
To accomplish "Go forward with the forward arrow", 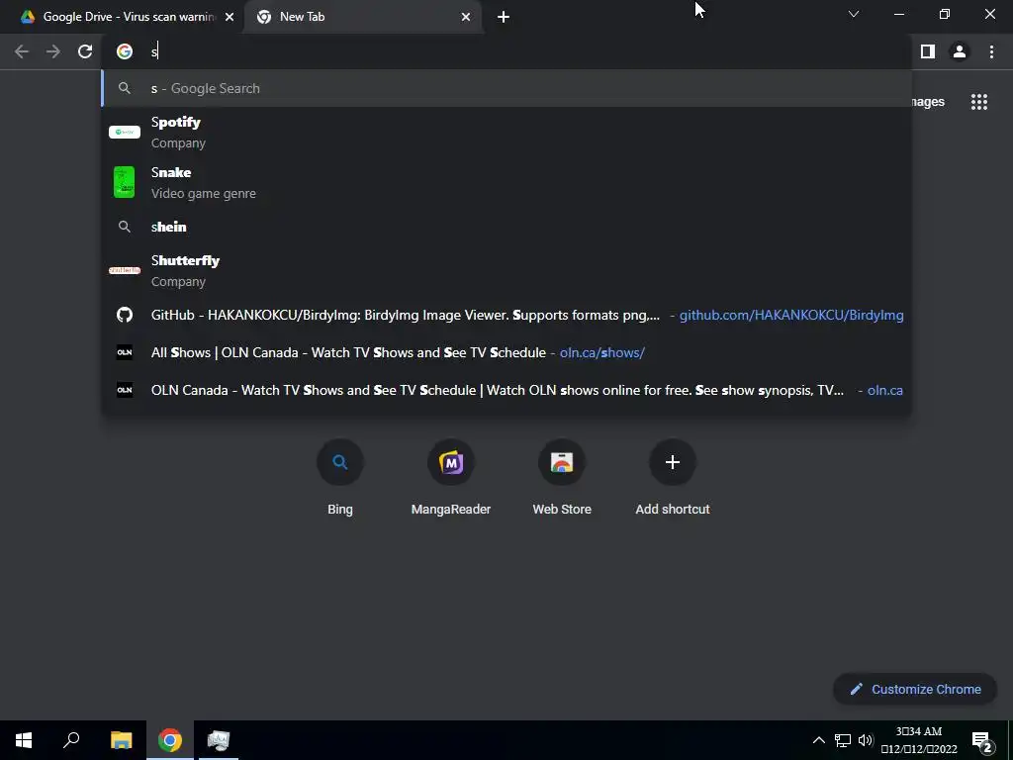I will coord(53,51).
